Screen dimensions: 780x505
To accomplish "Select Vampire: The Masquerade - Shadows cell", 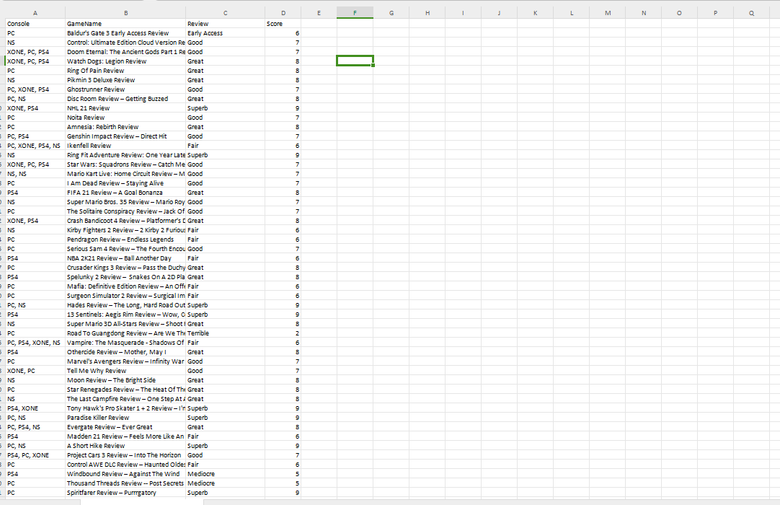I will [125, 343].
